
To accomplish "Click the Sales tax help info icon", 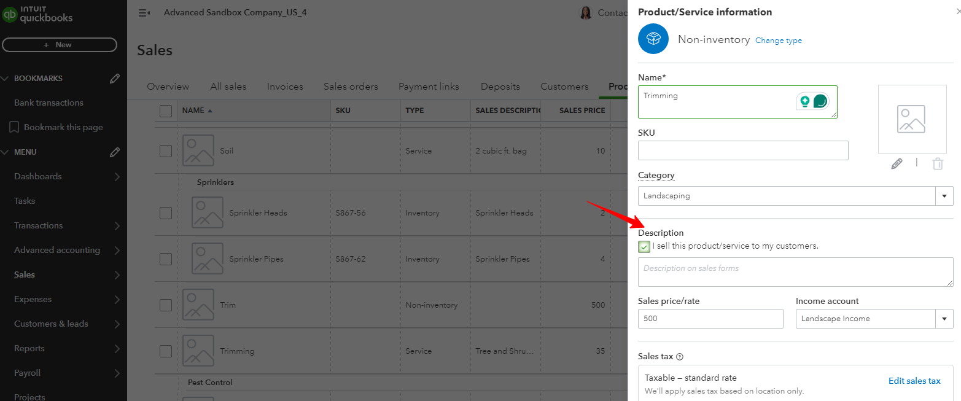I will [680, 357].
